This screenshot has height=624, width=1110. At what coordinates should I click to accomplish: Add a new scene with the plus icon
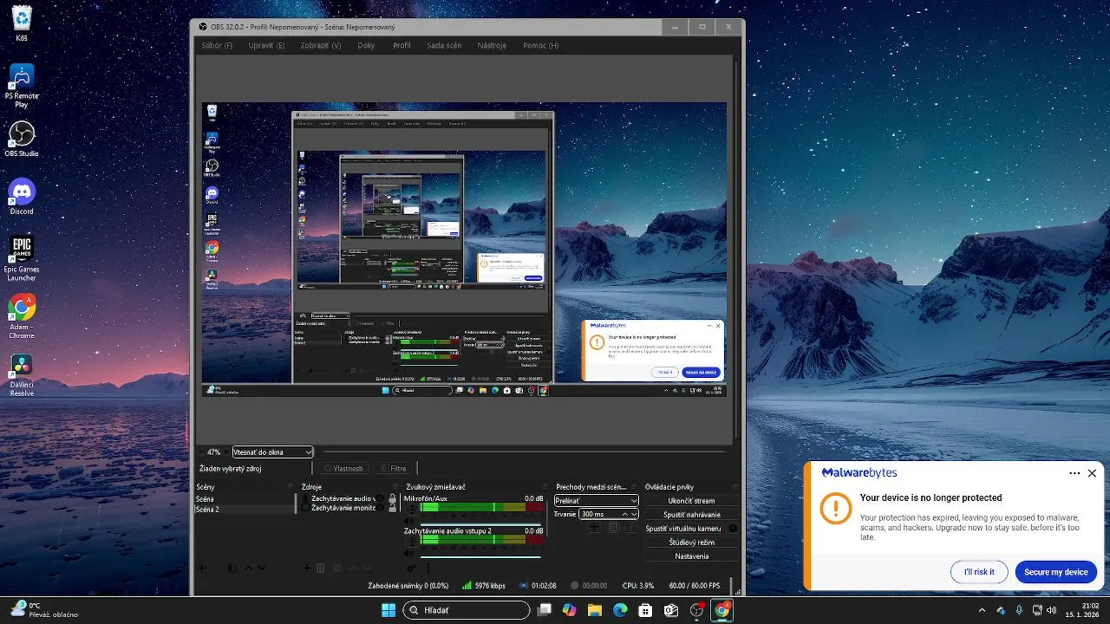tap(201, 568)
